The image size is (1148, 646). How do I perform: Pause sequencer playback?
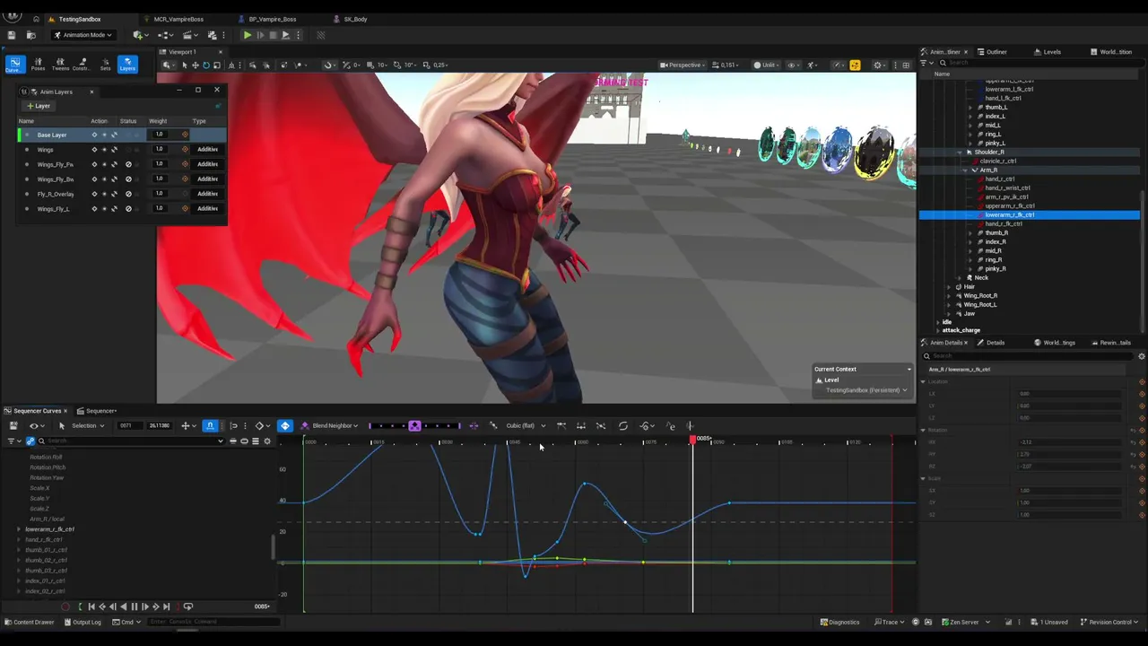click(135, 607)
